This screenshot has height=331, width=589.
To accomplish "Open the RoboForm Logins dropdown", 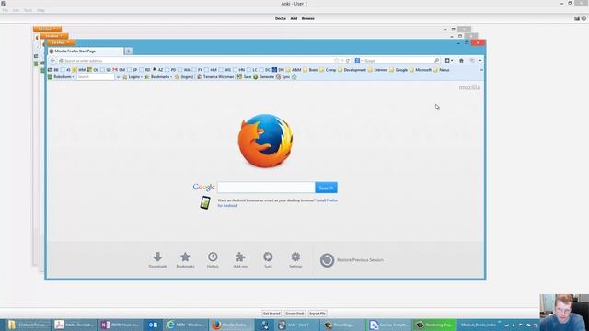I will (133, 77).
